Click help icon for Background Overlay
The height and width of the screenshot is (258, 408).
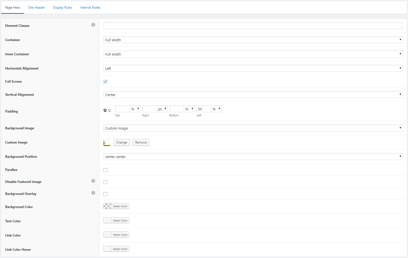coord(93,193)
